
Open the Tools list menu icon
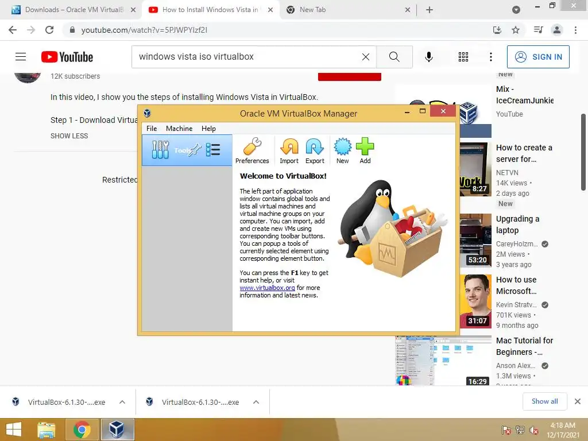point(213,150)
